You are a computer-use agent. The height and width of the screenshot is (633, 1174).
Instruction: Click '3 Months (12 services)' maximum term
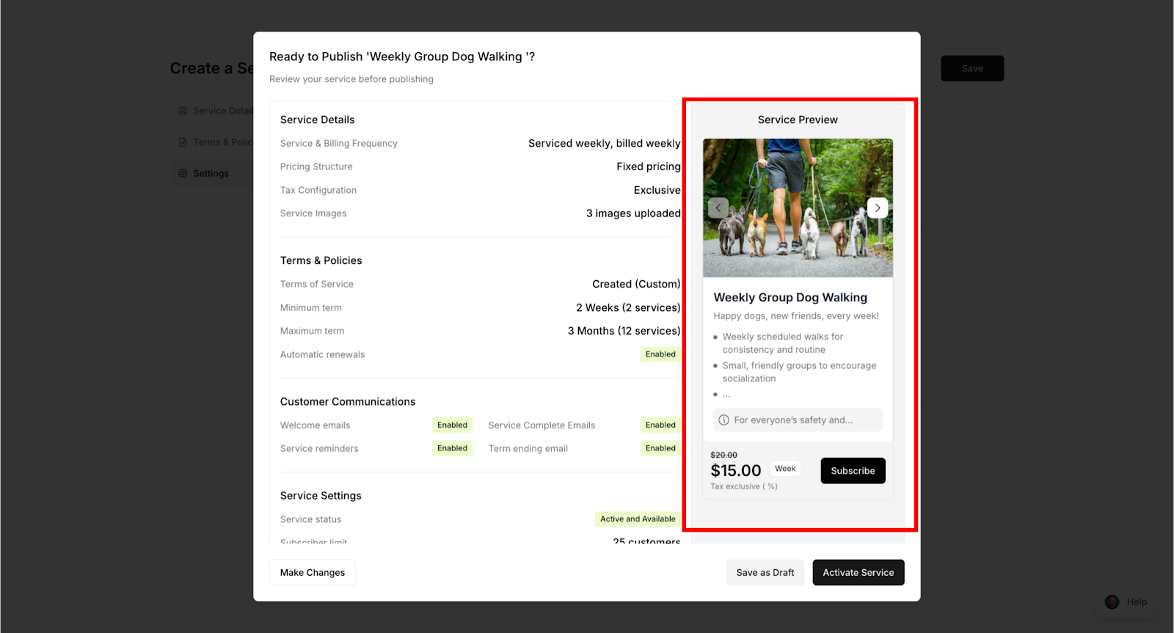[624, 332]
